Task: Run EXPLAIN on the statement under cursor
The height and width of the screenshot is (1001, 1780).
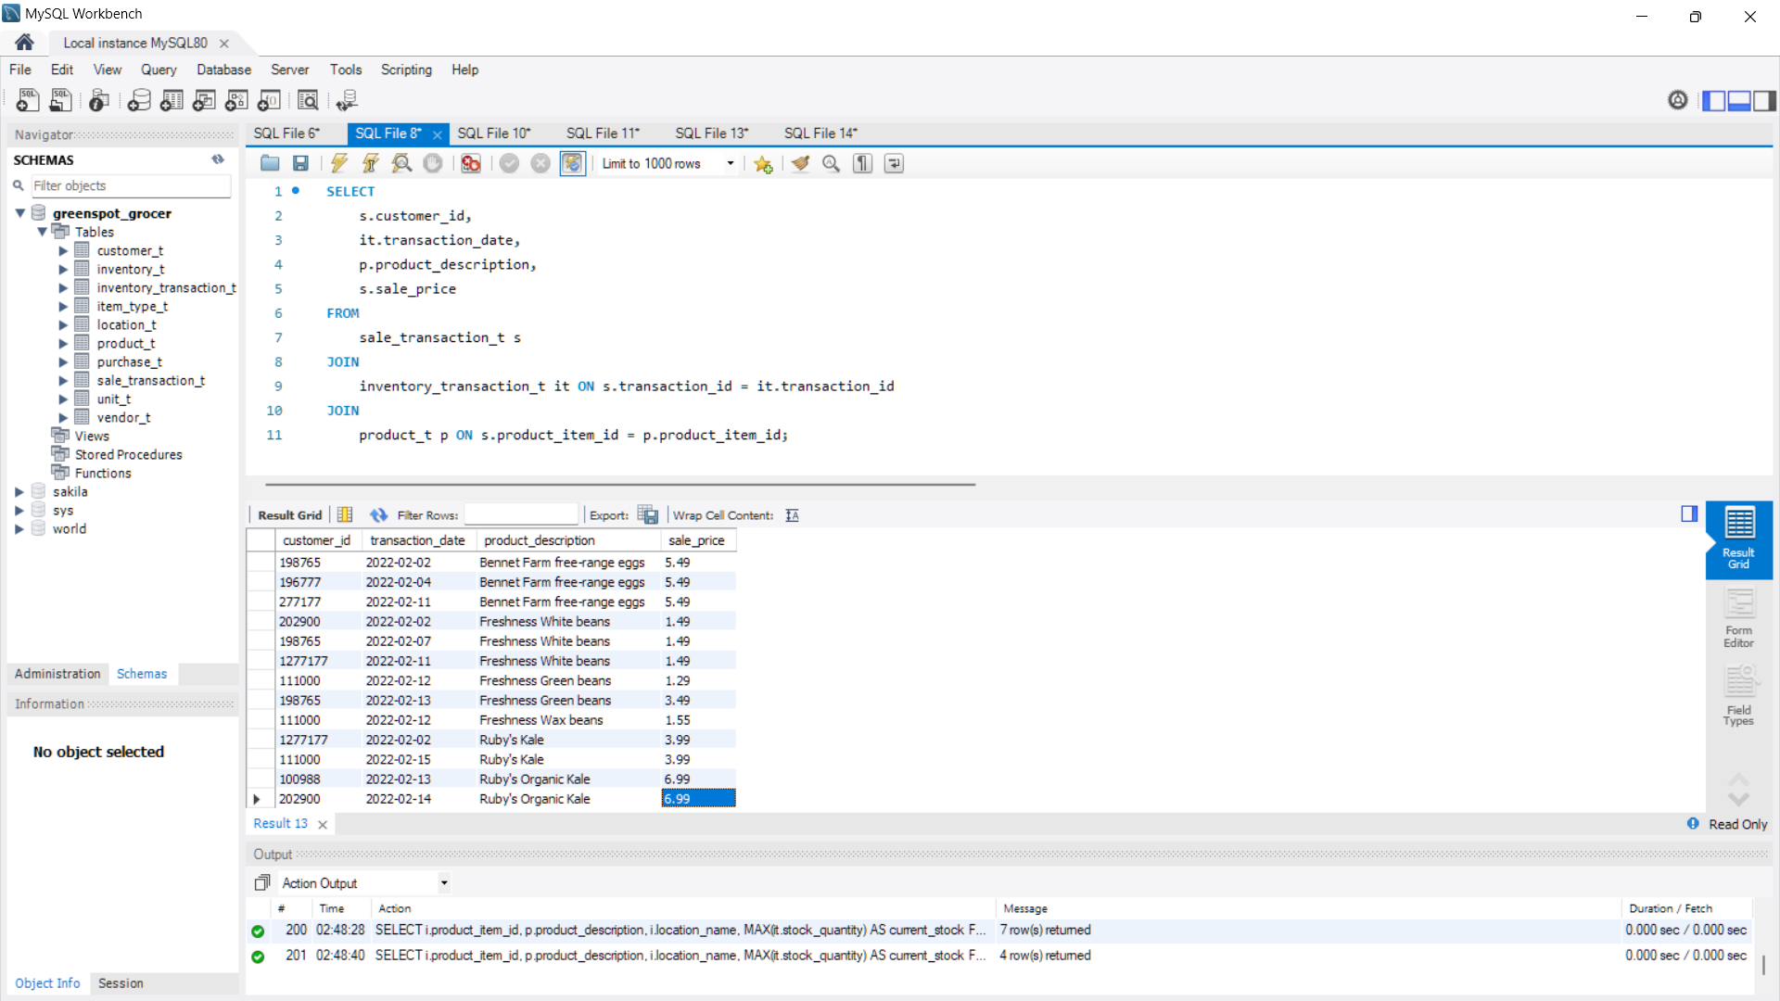Action: (401, 164)
